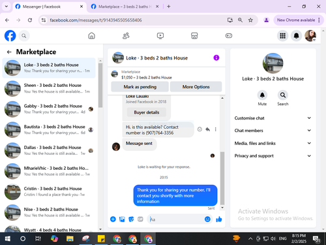Select the Messenger | Facebook tab
Image resolution: width=326 pixels, height=245 pixels.
pos(49,7)
